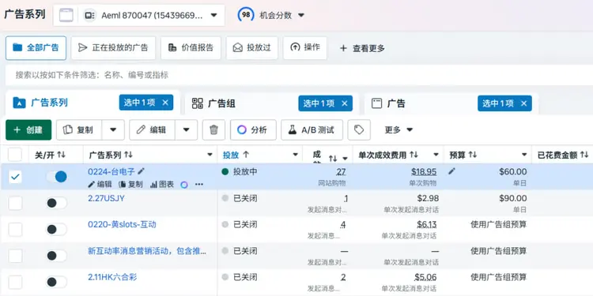
Task: Select the 全部广告 view tab
Action: tap(36, 48)
